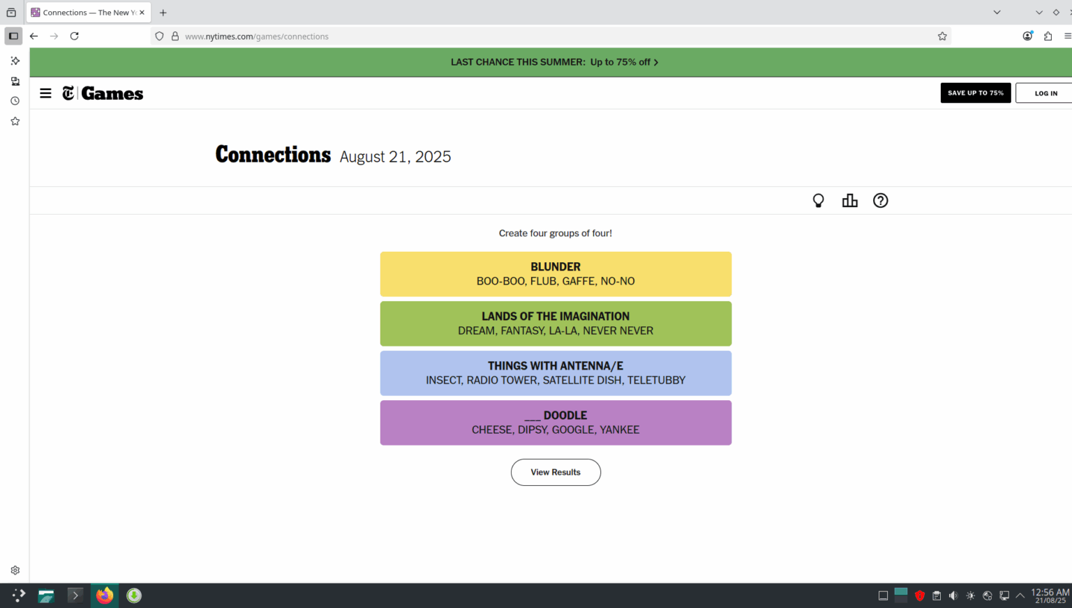Open the AI chatbot sparkle sidebar icon

point(15,61)
